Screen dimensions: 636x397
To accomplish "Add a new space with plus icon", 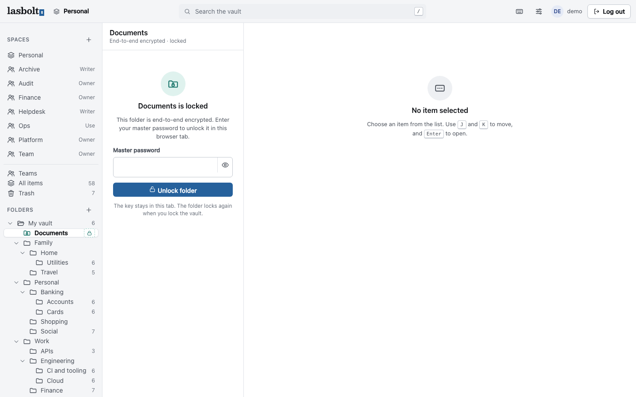I will click(x=89, y=40).
